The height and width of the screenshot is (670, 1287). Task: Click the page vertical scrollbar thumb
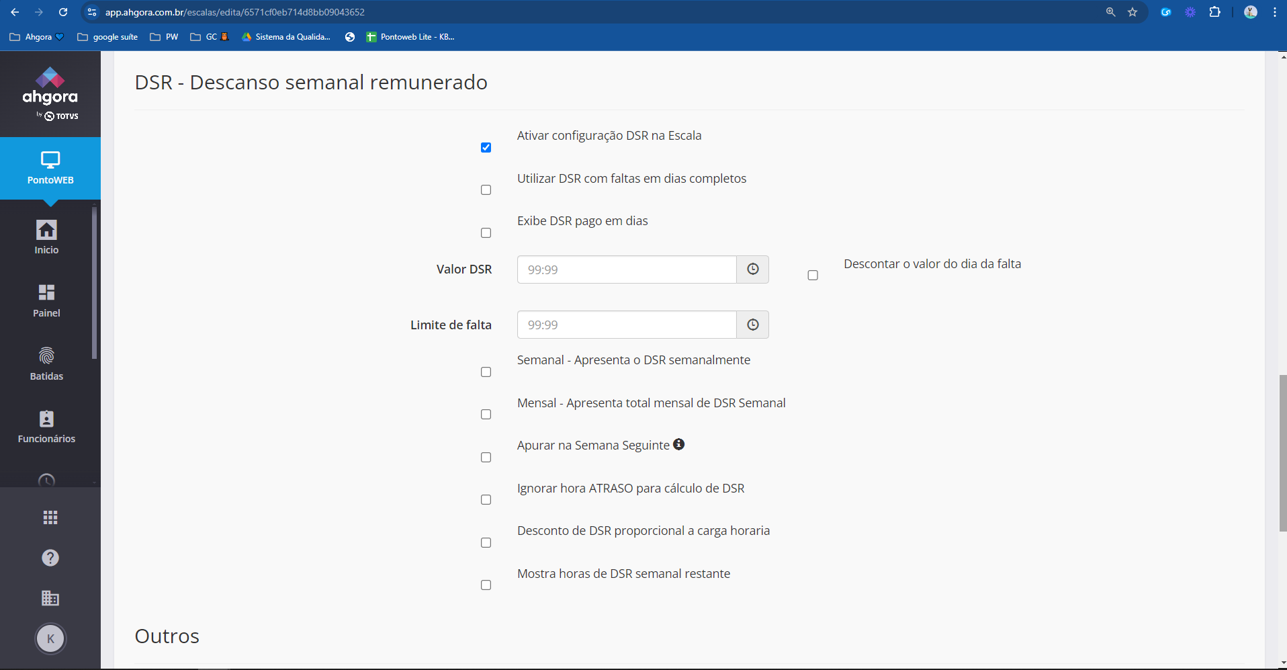(x=1282, y=453)
